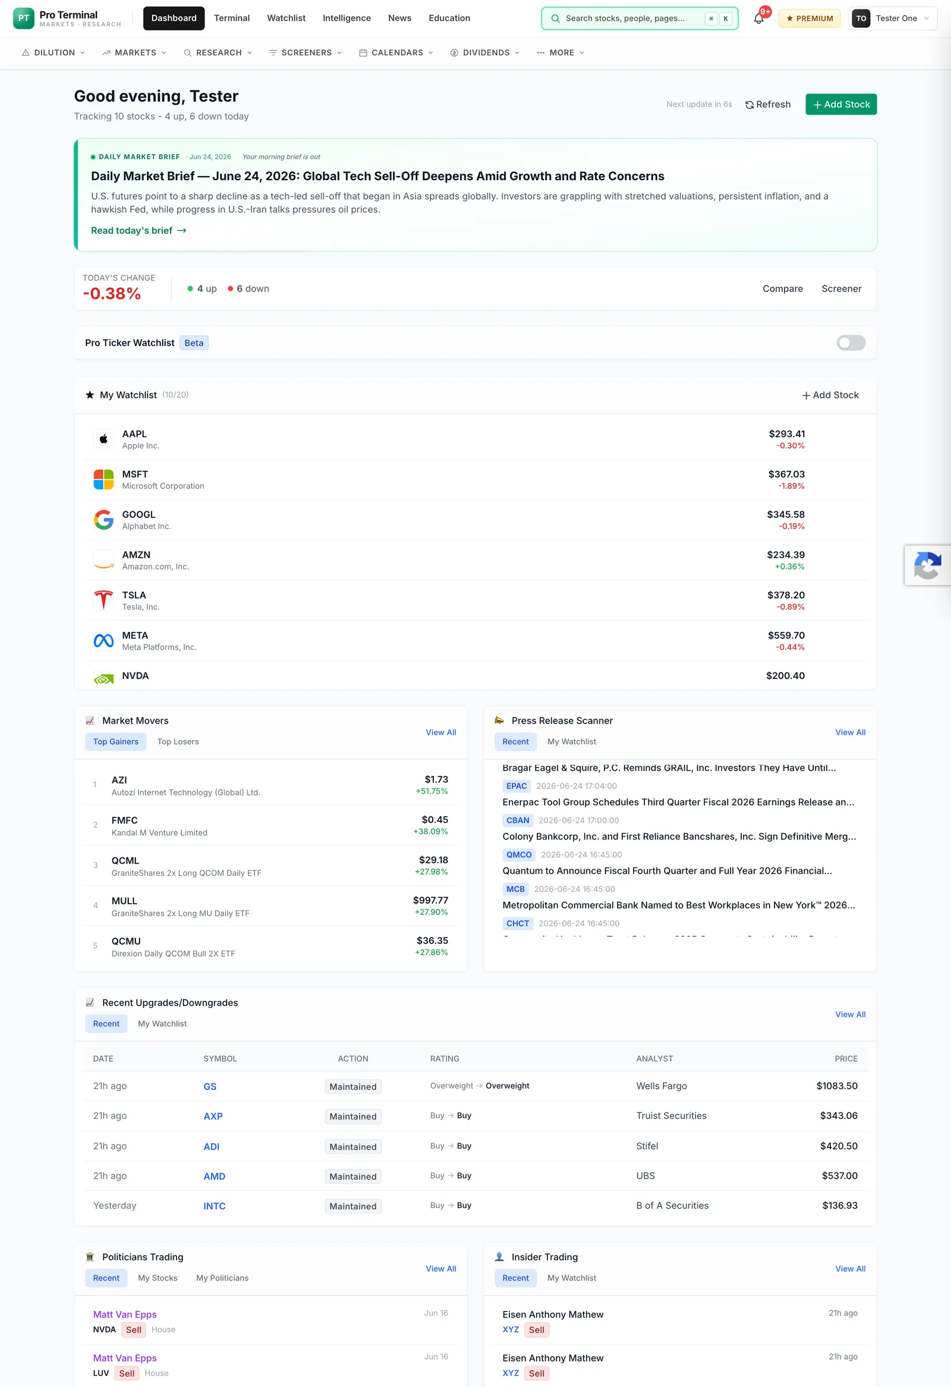The height and width of the screenshot is (1387, 951).
Task: Click the Pro Terminal PT logo icon
Action: (23, 18)
